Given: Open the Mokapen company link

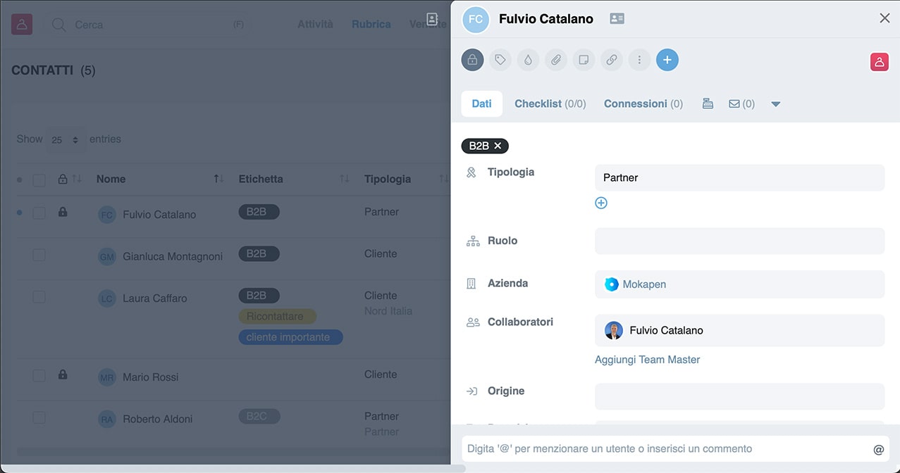Looking at the screenshot, I should pos(643,284).
